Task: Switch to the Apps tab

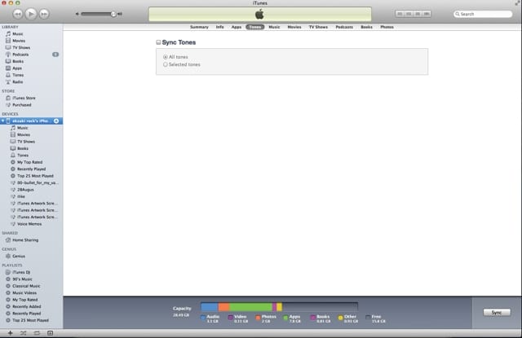Action: (237, 27)
